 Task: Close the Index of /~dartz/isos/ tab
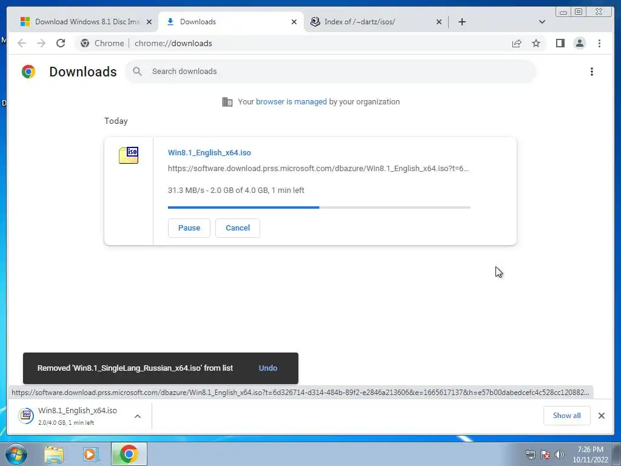pyautogui.click(x=439, y=22)
